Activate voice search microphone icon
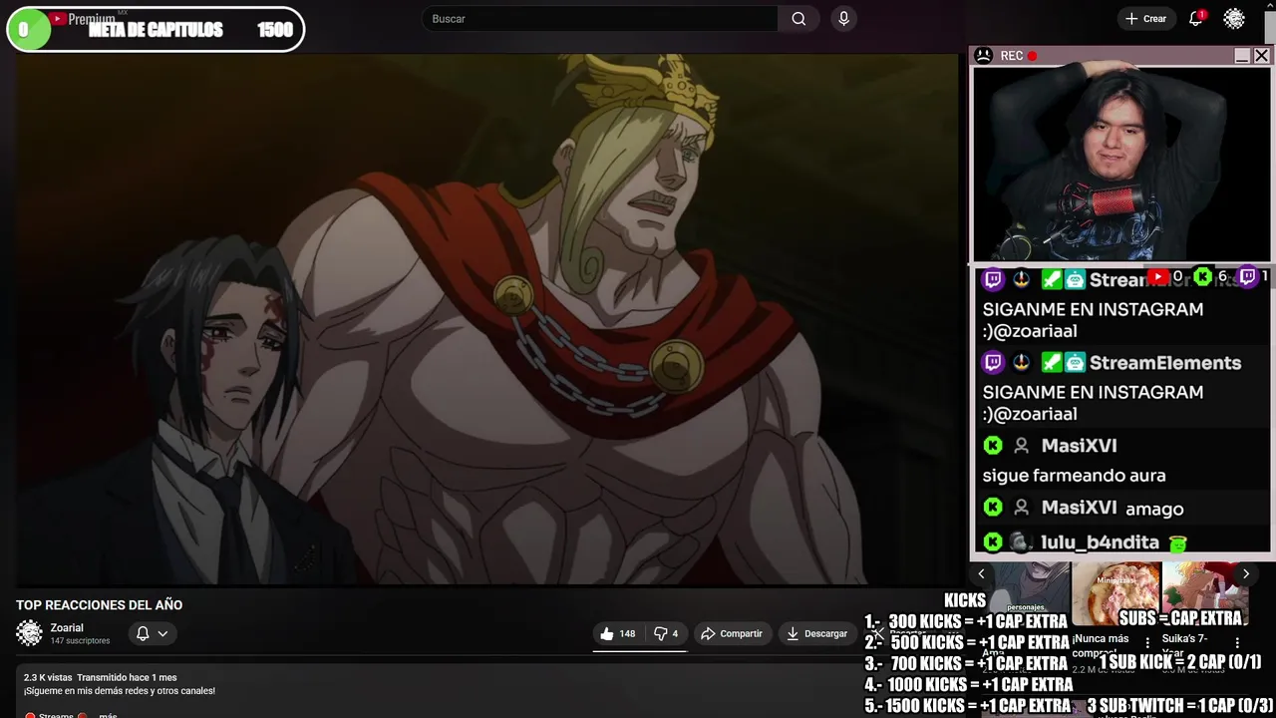Image resolution: width=1276 pixels, height=718 pixels. click(x=843, y=19)
